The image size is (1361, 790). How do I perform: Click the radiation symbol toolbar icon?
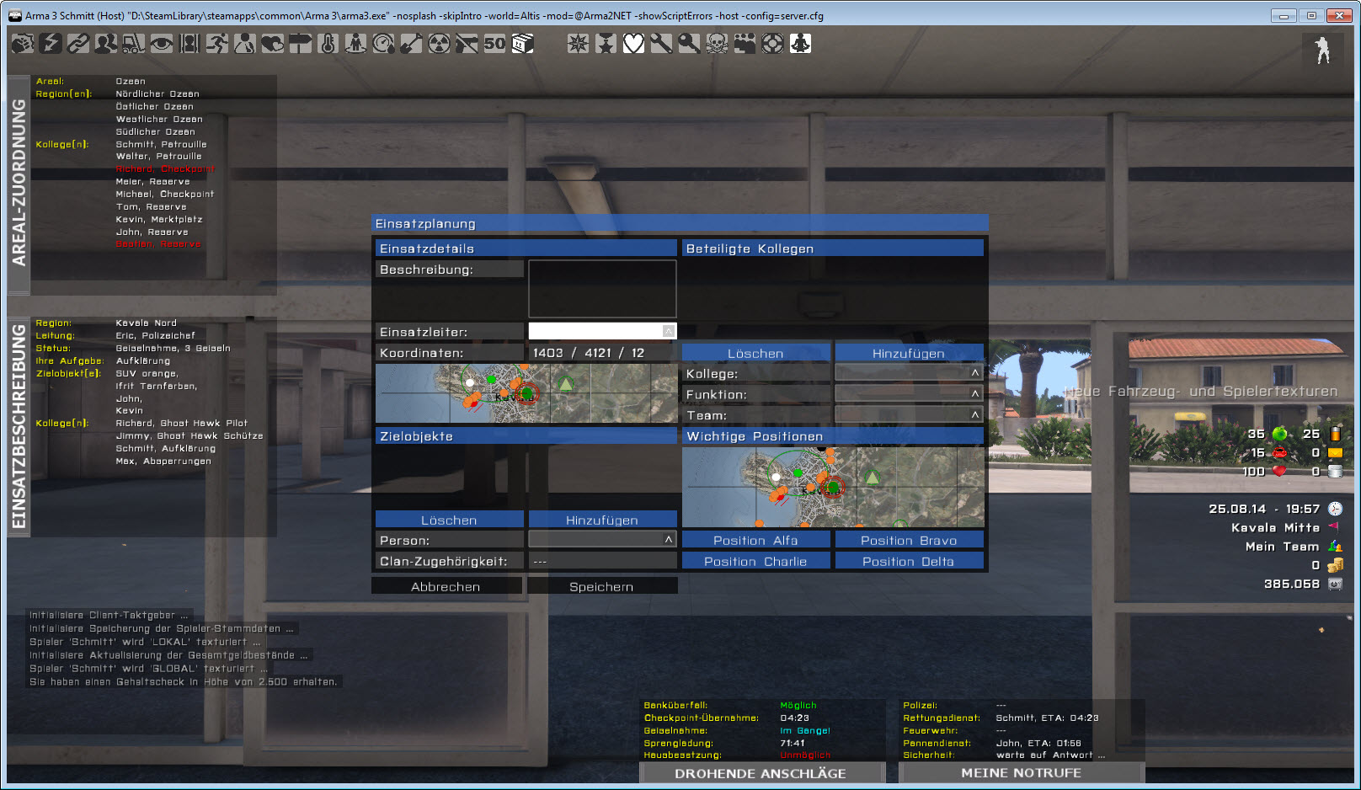coord(440,44)
